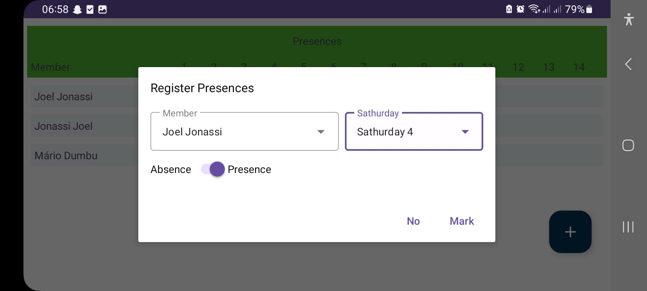Select the Mário Dumbu member row
The image size is (647, 291).
66,156
